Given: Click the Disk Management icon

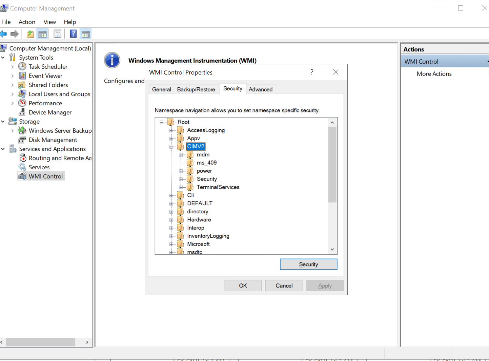Looking at the screenshot, I should point(22,140).
